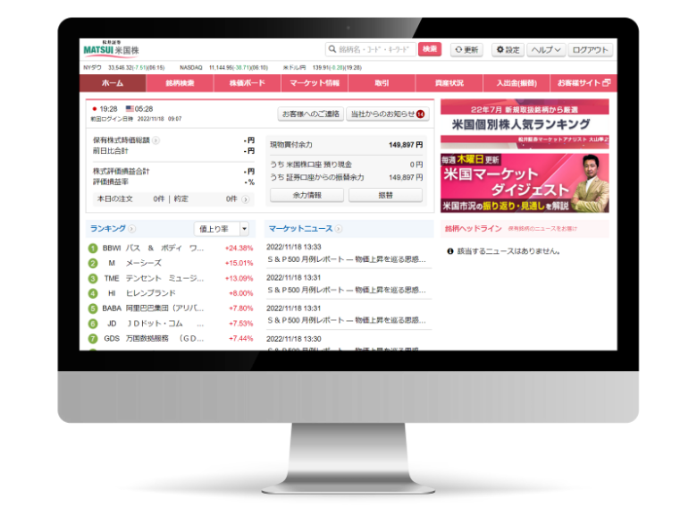Open 設定 settings with gear icon
697x524 pixels.
508,49
